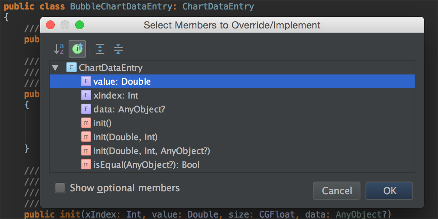Click the ChartDataEntry class icon
This screenshot has height=219, width=438.
(72, 68)
